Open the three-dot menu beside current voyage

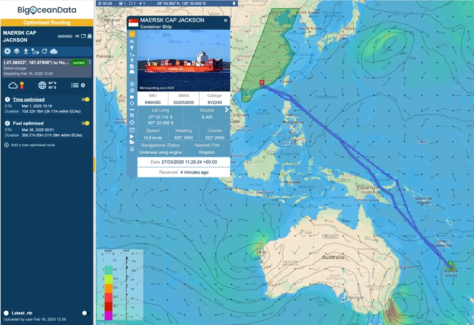(89, 62)
